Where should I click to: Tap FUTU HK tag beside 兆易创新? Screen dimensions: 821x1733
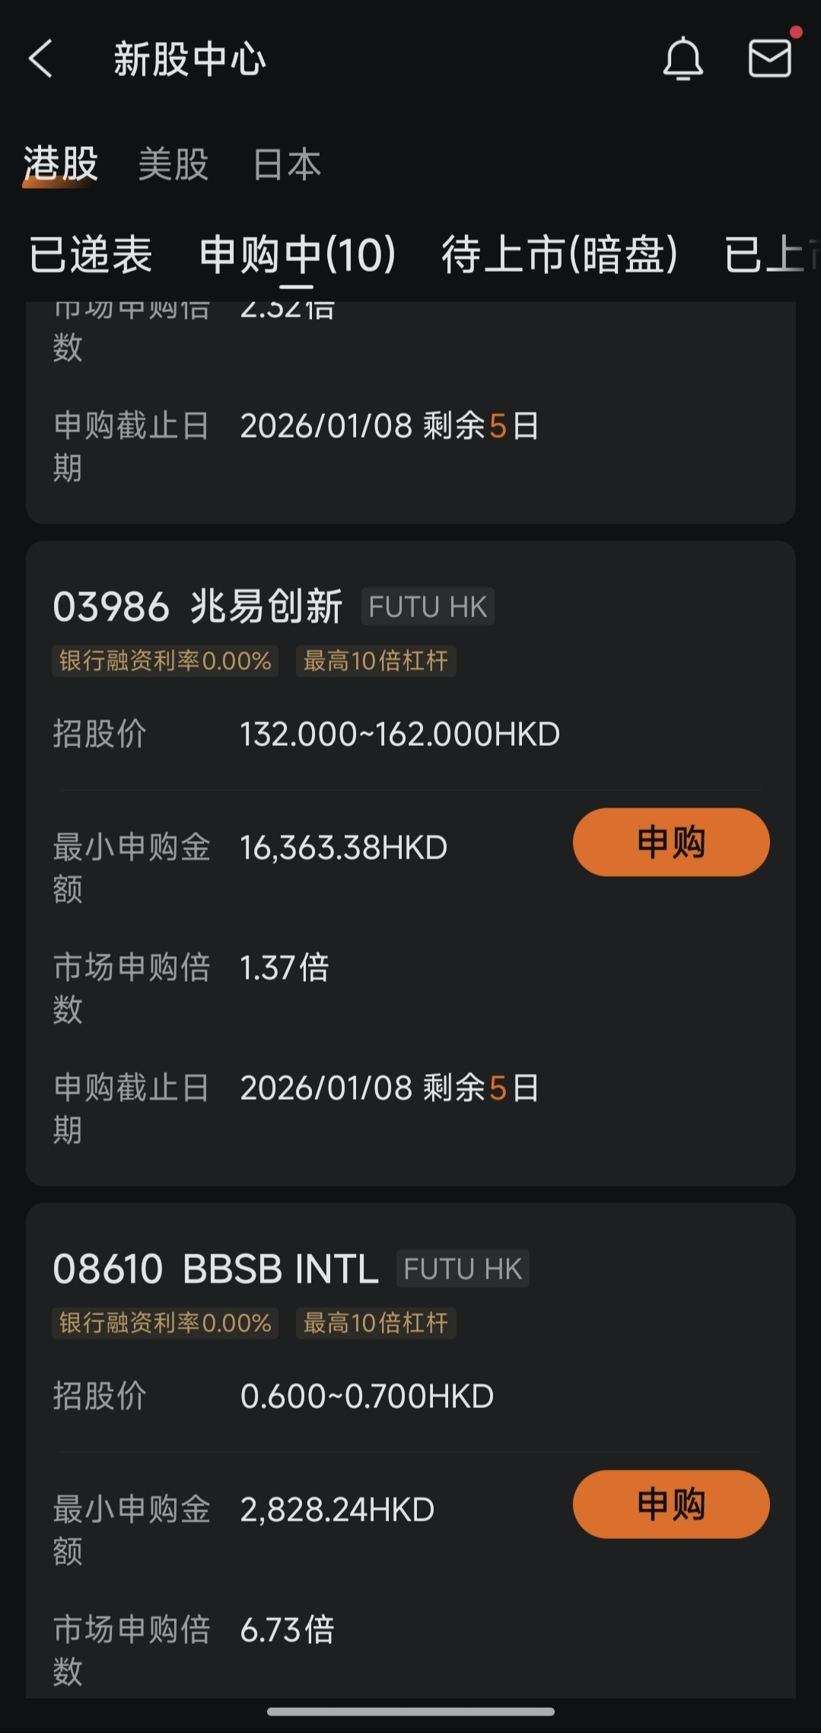(428, 607)
